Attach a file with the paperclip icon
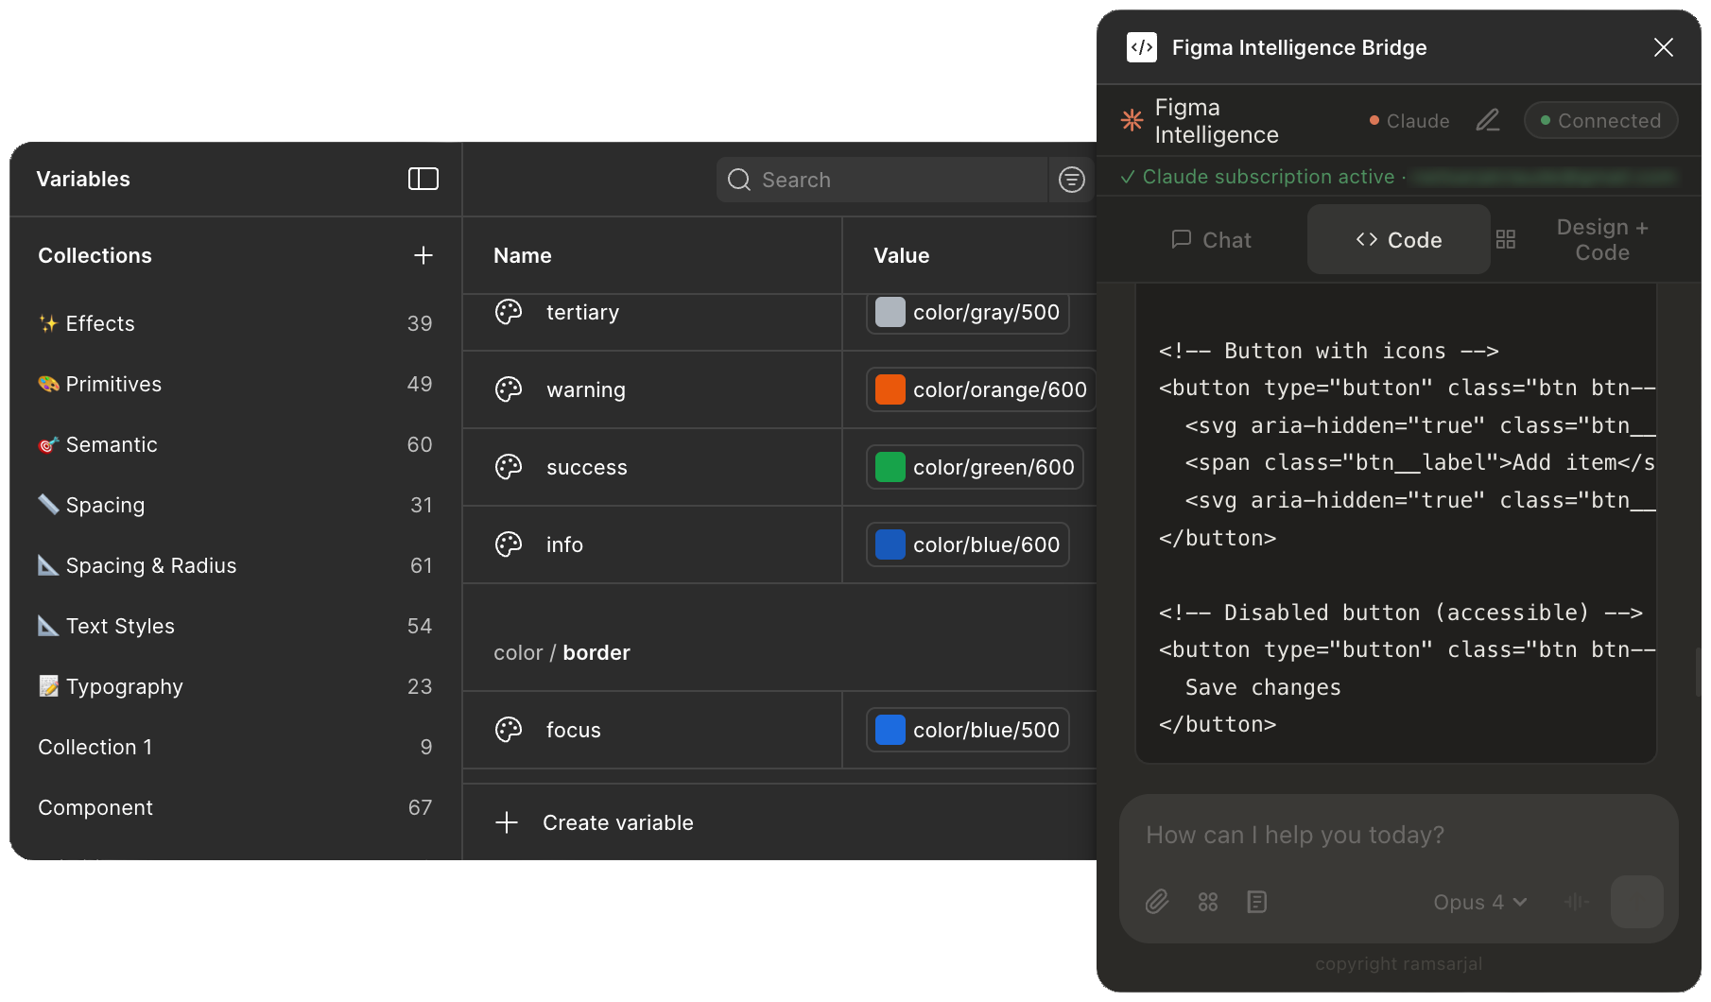The image size is (1711, 1002). click(1157, 902)
